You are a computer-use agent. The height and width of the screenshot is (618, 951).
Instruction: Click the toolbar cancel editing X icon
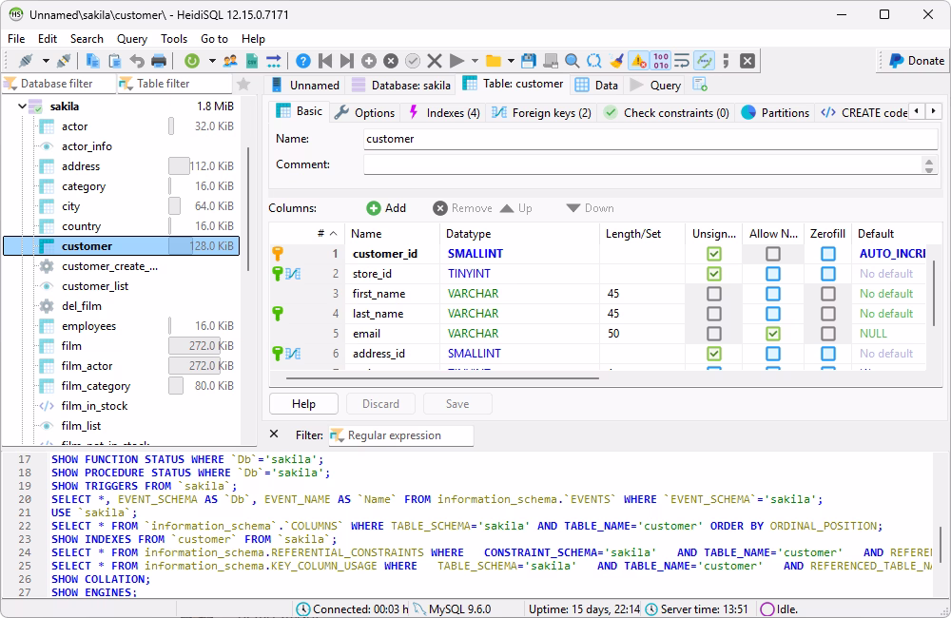435,61
